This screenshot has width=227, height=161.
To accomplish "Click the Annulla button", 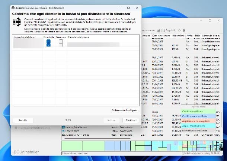I will tap(23, 120).
